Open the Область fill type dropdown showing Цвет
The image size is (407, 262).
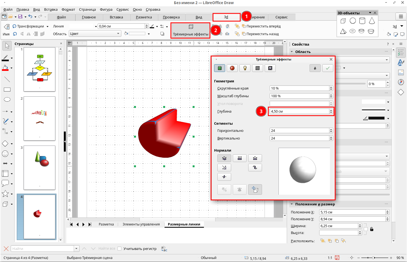pos(95,34)
